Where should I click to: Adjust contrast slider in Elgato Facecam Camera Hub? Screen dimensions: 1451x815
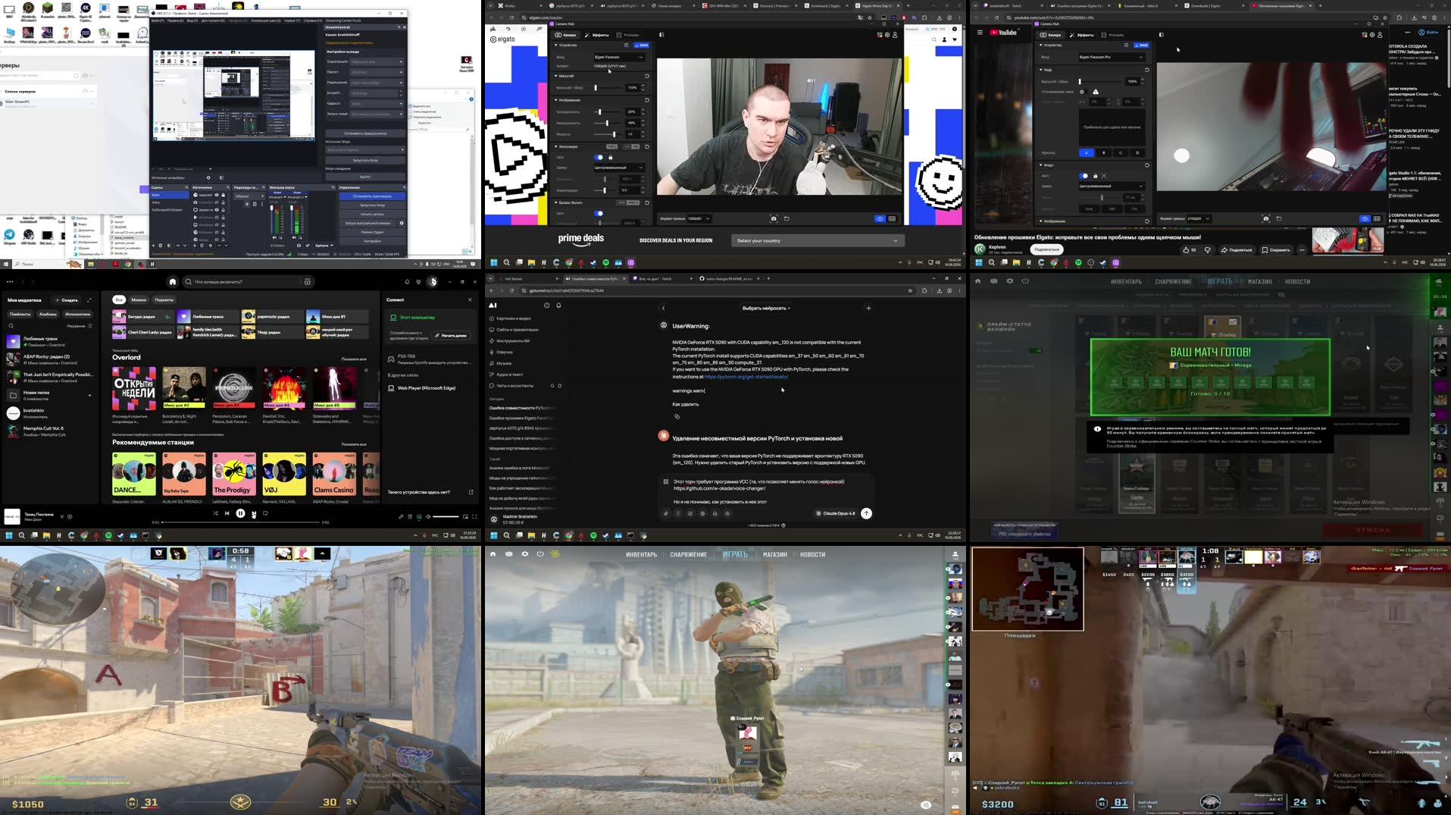pyautogui.click(x=608, y=111)
